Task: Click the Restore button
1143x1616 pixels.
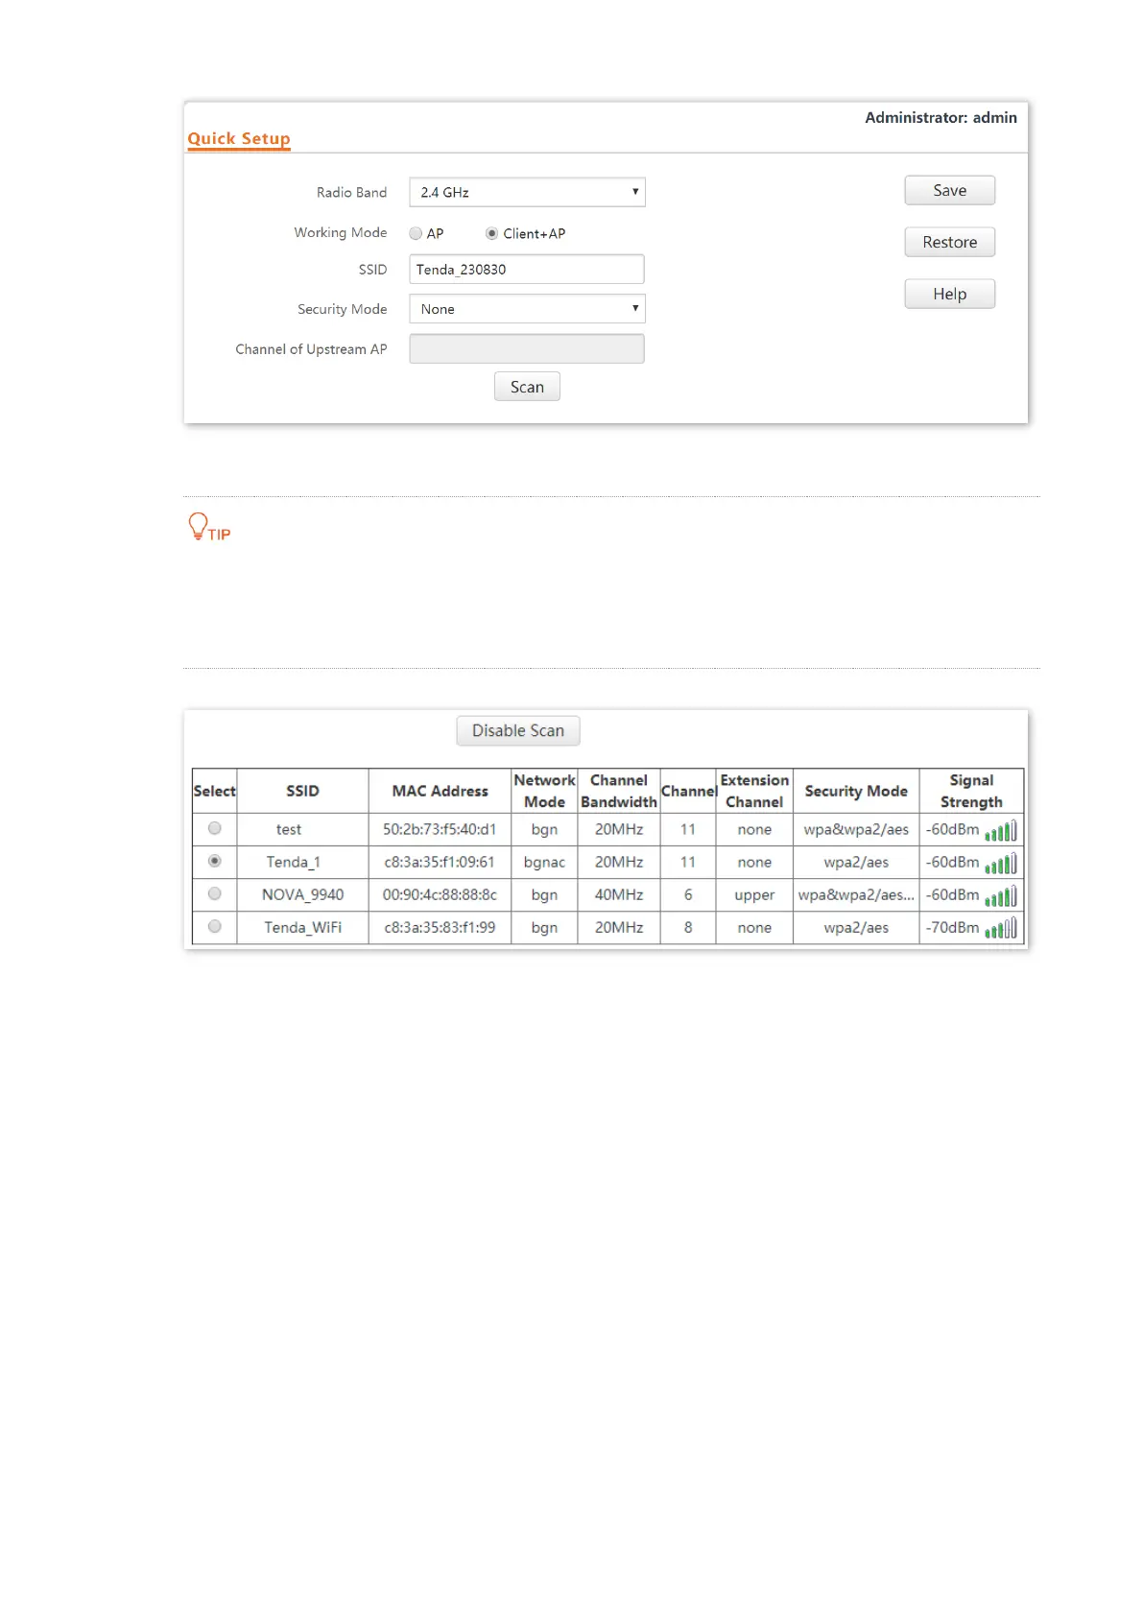Action: (949, 242)
